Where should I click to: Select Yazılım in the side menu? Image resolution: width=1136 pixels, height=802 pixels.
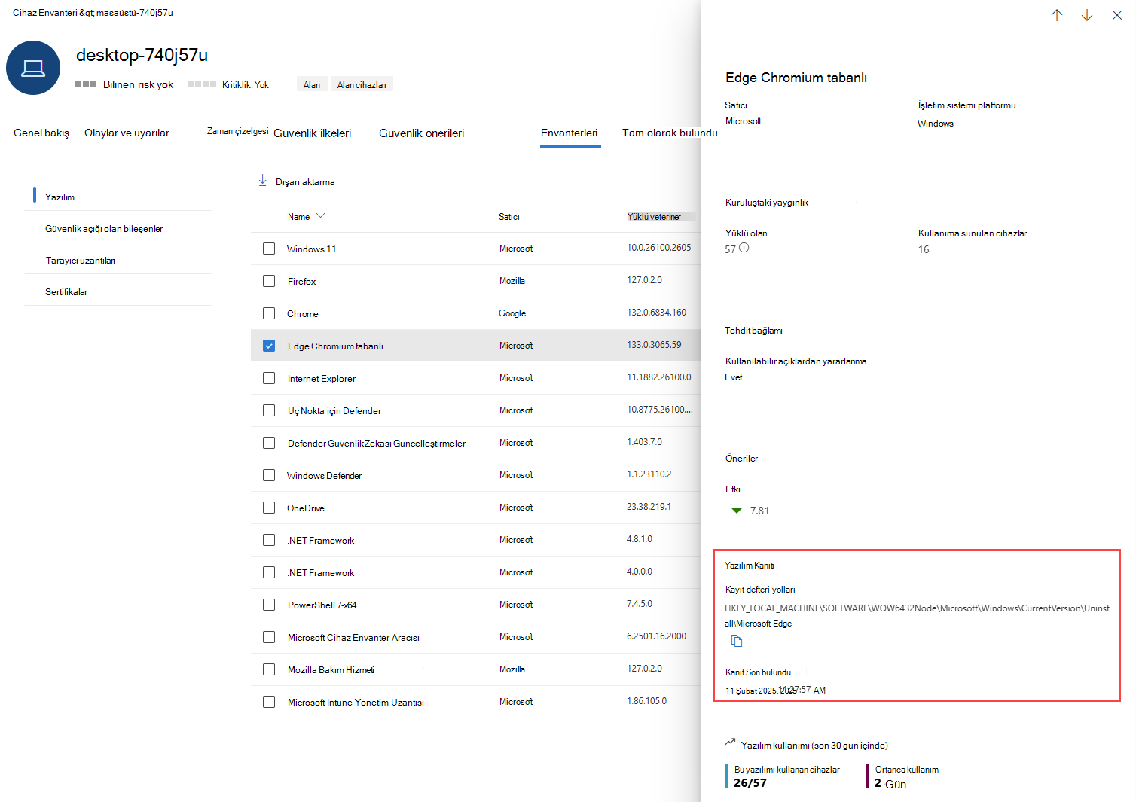point(60,197)
